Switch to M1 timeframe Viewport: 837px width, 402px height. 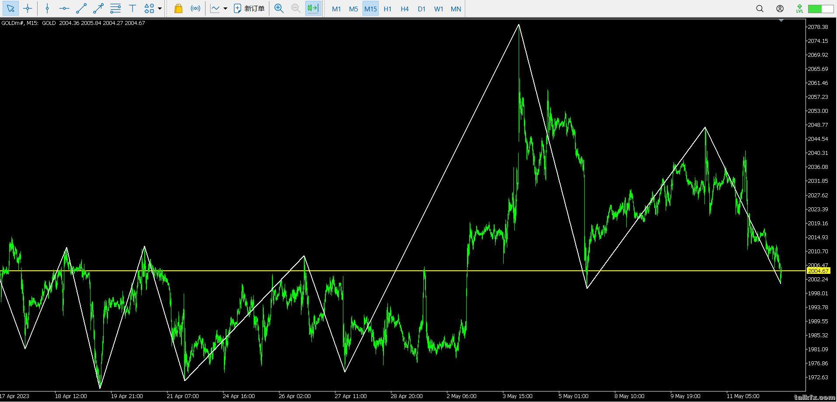point(336,9)
